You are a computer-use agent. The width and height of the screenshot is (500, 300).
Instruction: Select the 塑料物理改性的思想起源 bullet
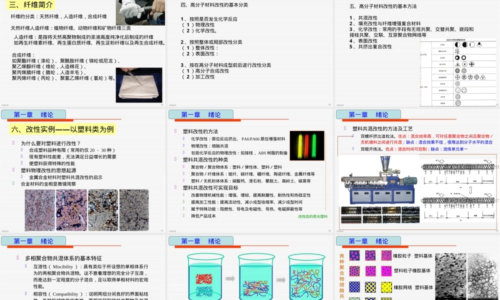point(48,170)
